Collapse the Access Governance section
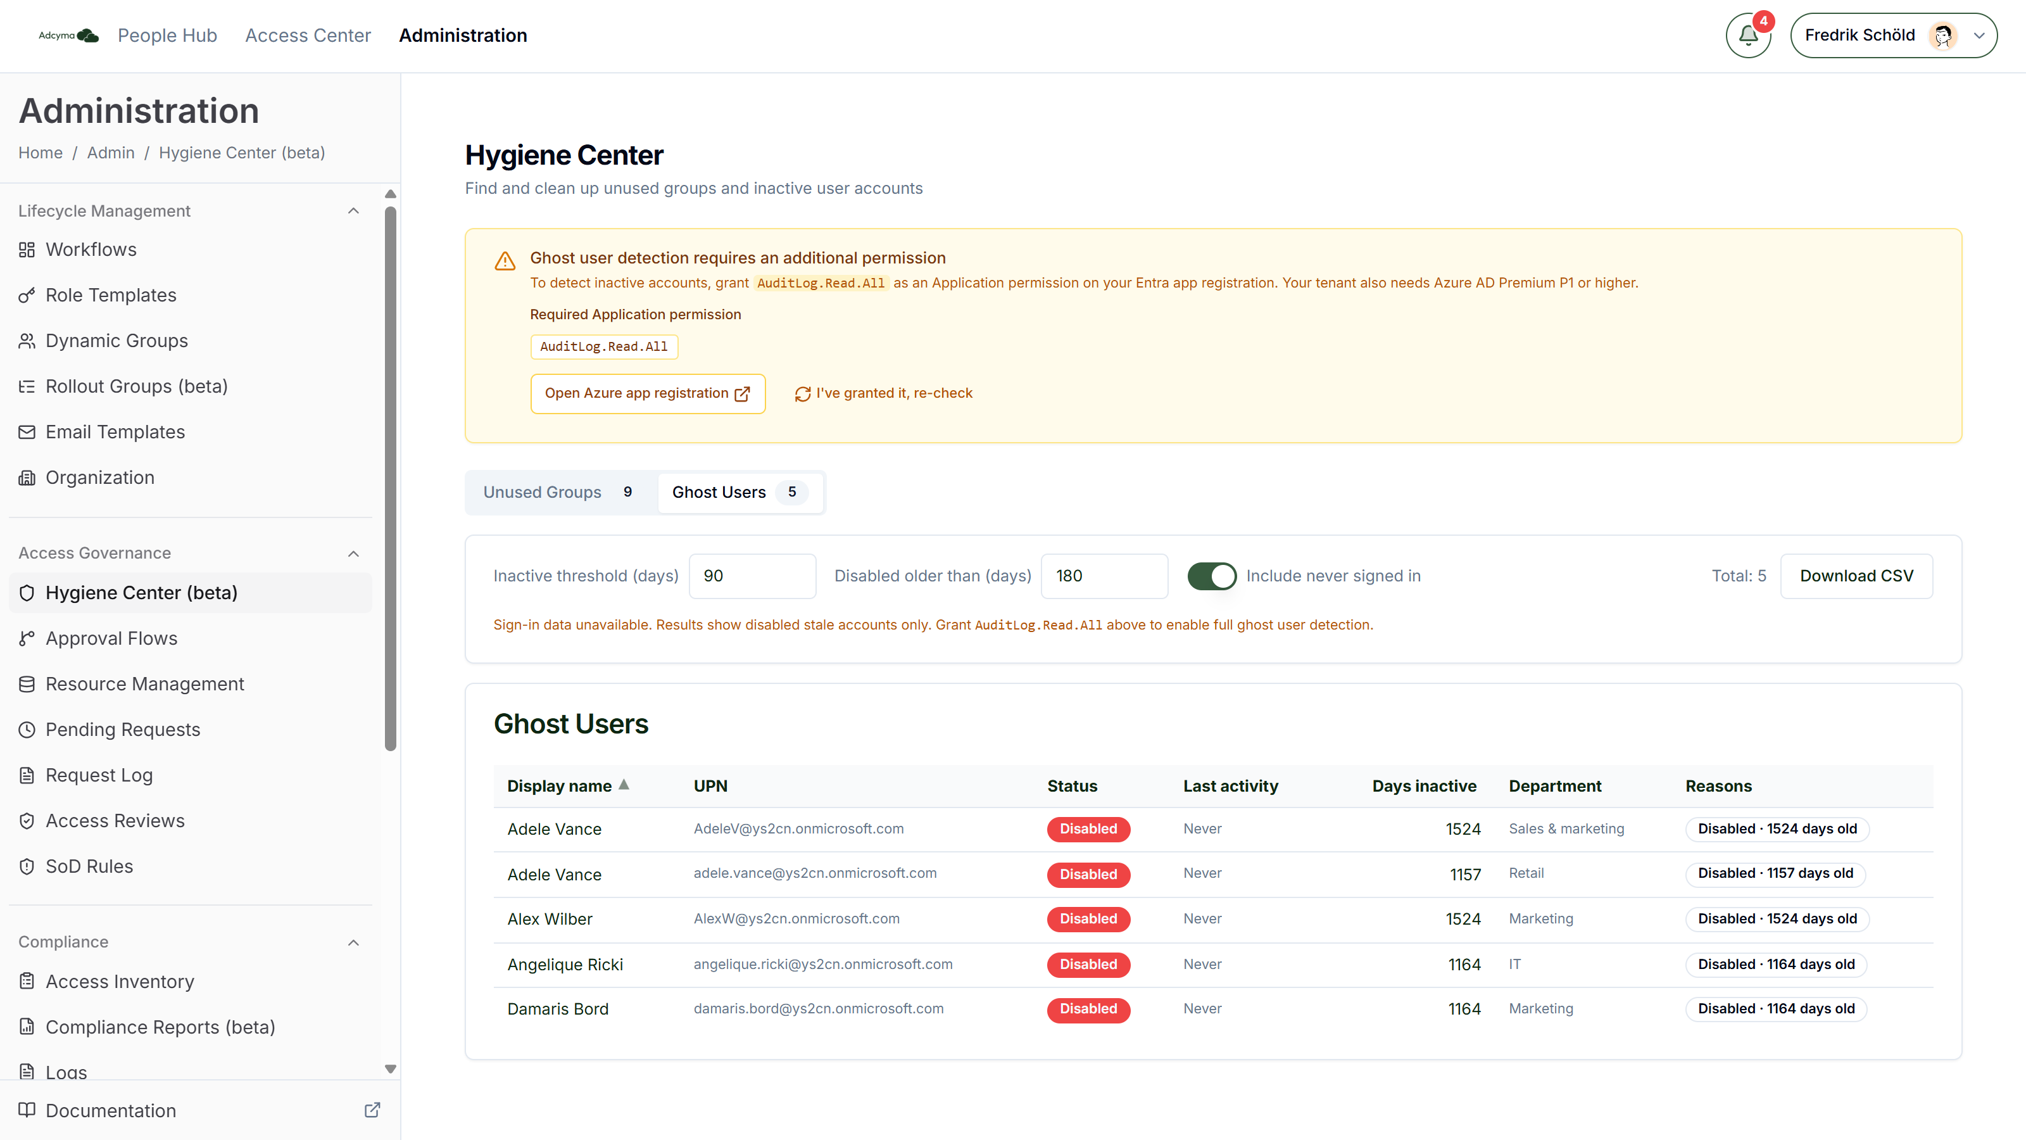Viewport: 2026px width, 1140px height. 353,553
